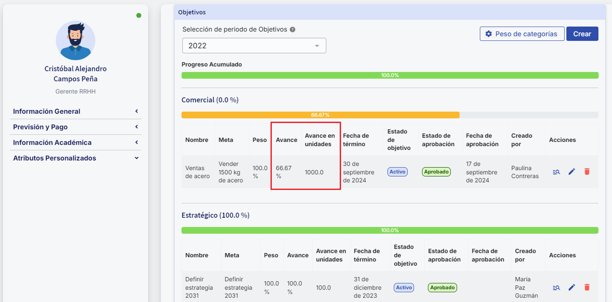Click the Progreso Acumulado progress bar
The image size is (612, 302).
(x=390, y=75)
